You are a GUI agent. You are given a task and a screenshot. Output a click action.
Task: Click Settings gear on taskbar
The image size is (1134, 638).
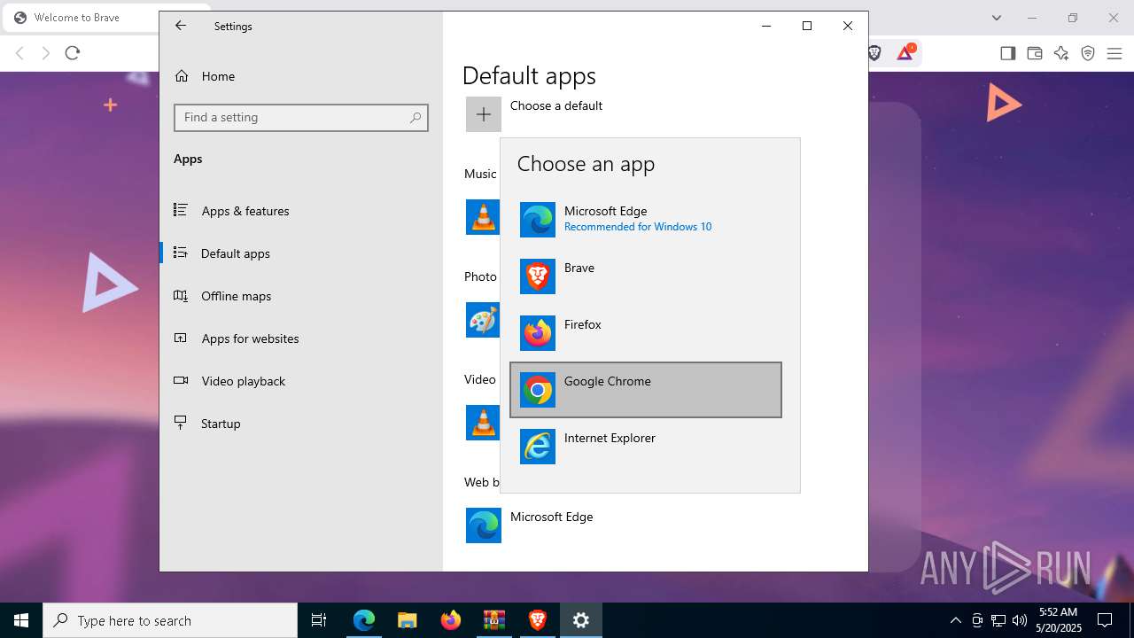[x=581, y=620]
